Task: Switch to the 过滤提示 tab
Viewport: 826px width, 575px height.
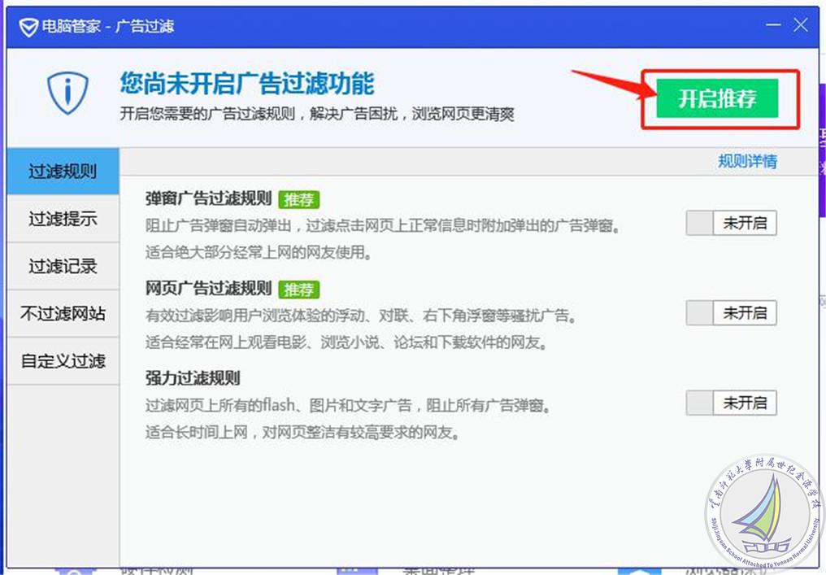Action: point(63,219)
